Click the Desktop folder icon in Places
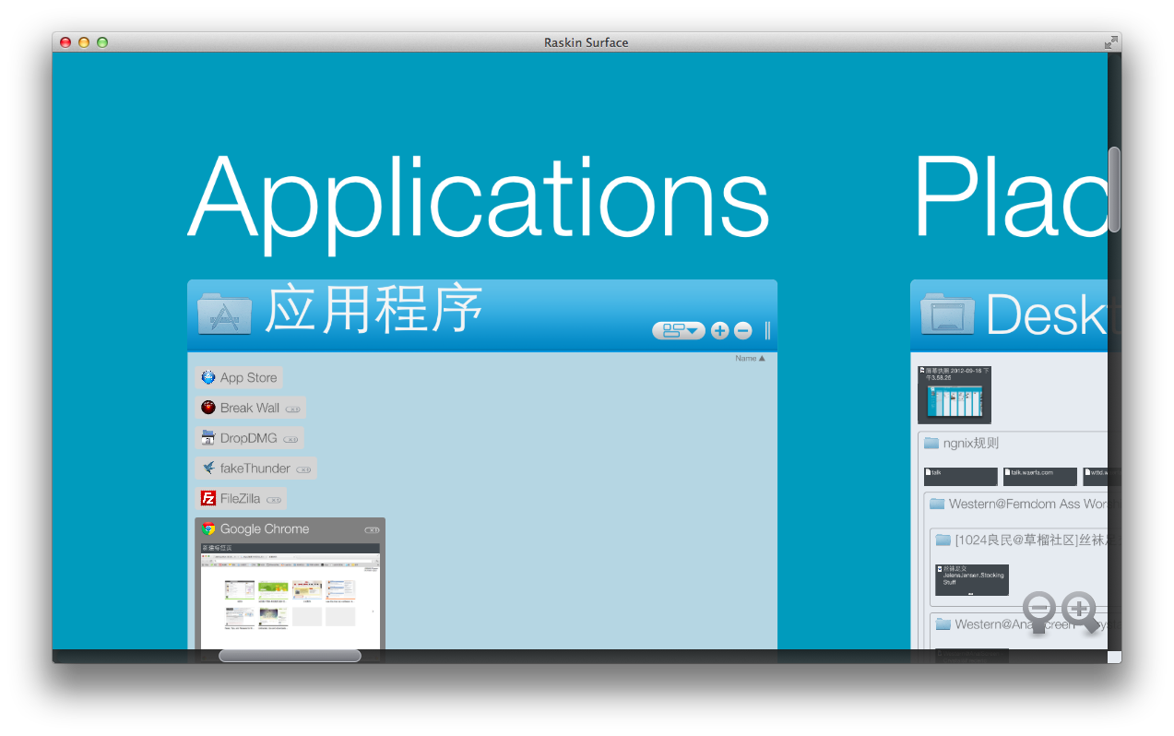The image size is (1174, 736). pos(947,315)
